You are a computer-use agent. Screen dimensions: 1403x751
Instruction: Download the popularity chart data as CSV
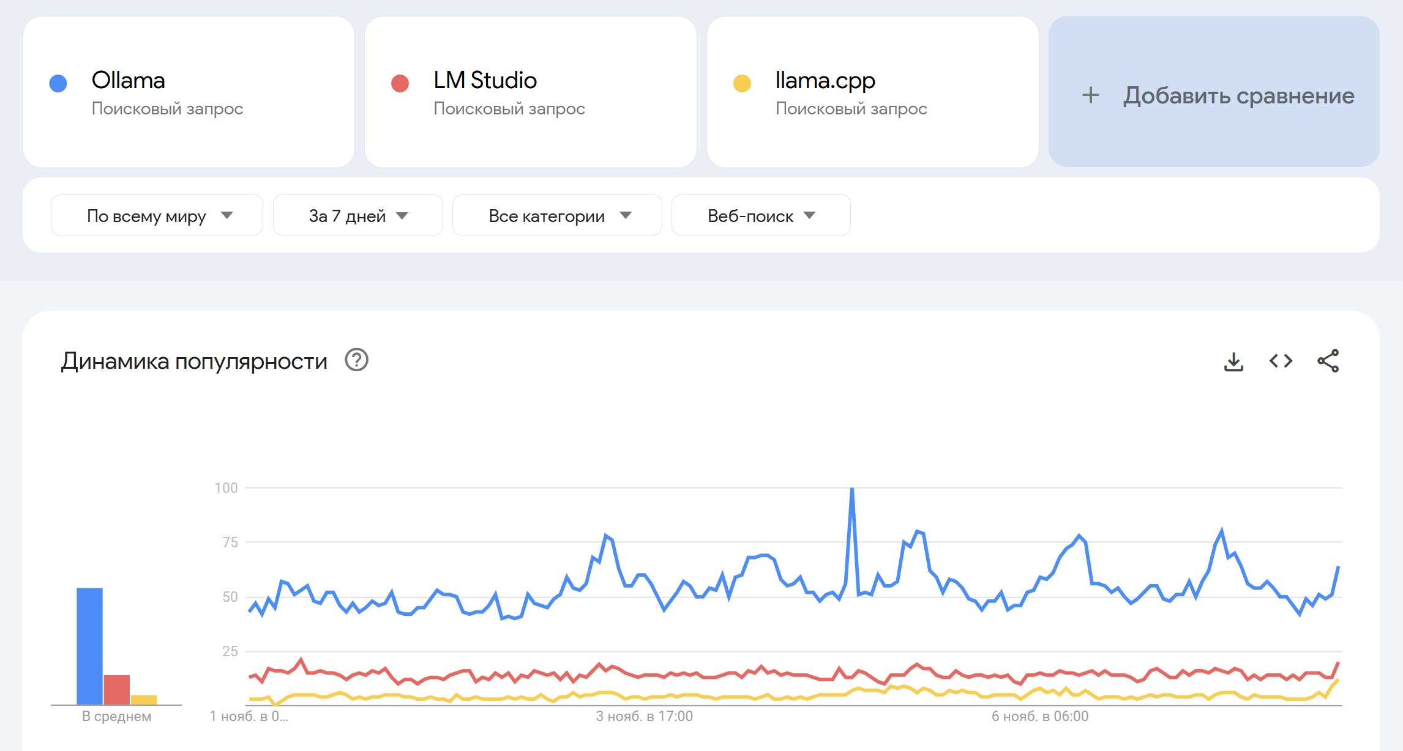tap(1233, 361)
